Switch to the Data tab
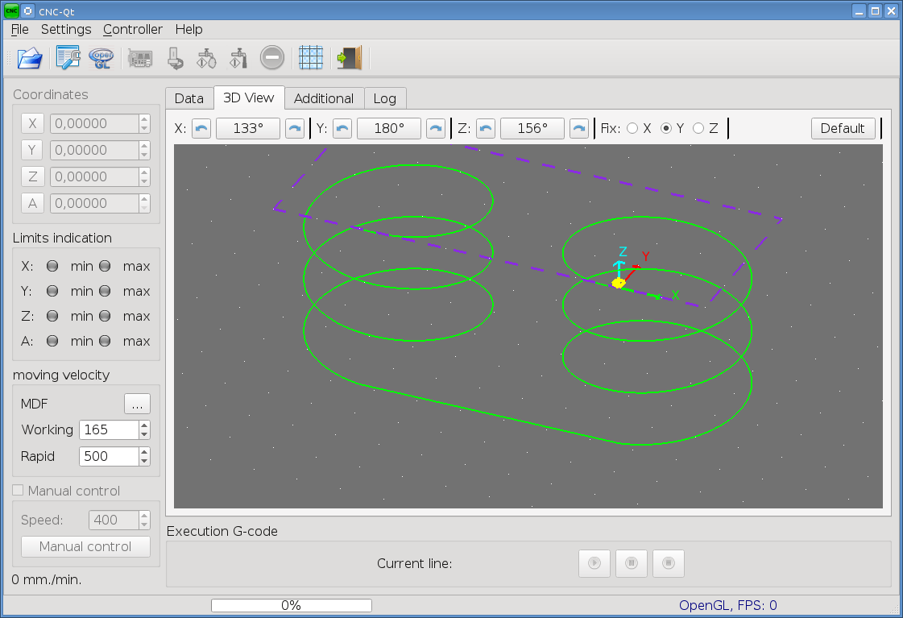The width and height of the screenshot is (903, 618). (x=188, y=98)
